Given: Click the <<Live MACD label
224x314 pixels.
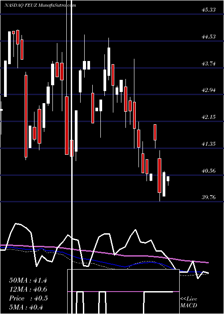Looking at the screenshot, I should [189, 302].
